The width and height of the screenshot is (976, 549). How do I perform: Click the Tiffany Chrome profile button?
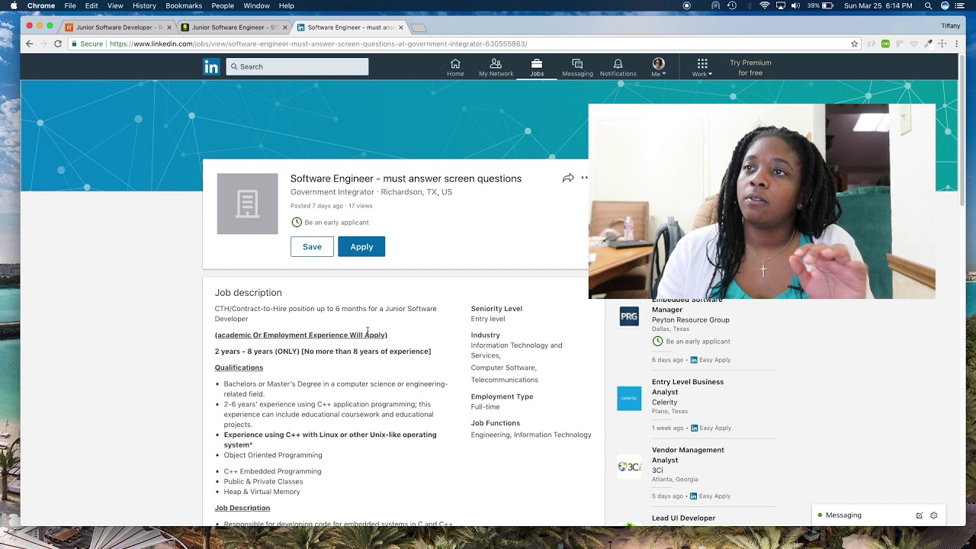(950, 25)
